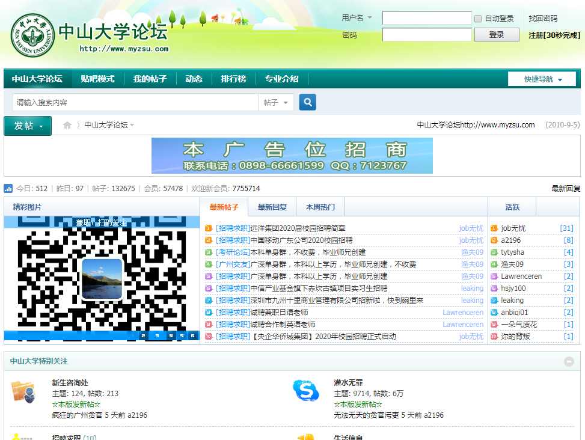
Task: Focus the password input field
Action: click(427, 35)
